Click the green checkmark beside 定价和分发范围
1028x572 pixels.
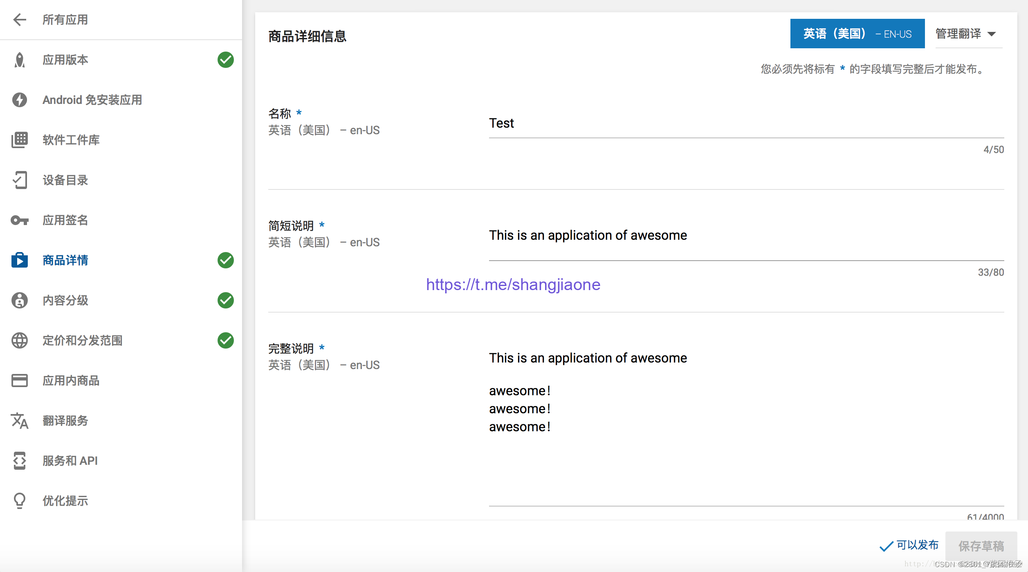pyautogui.click(x=225, y=340)
